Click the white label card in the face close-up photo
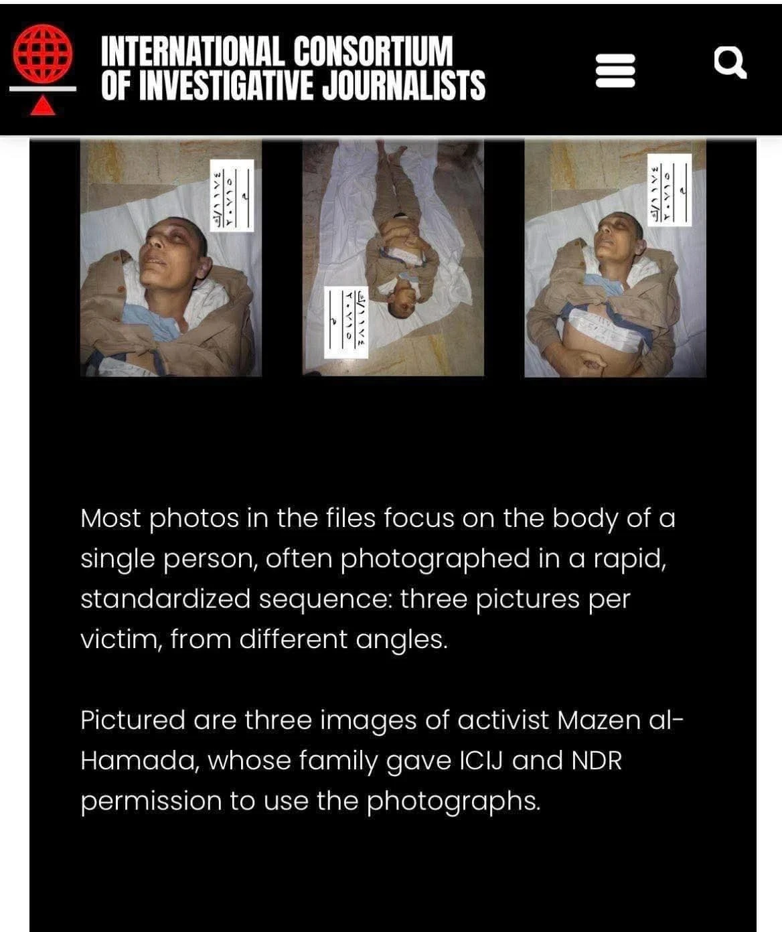Image resolution: width=782 pixels, height=932 pixels. 232,196
